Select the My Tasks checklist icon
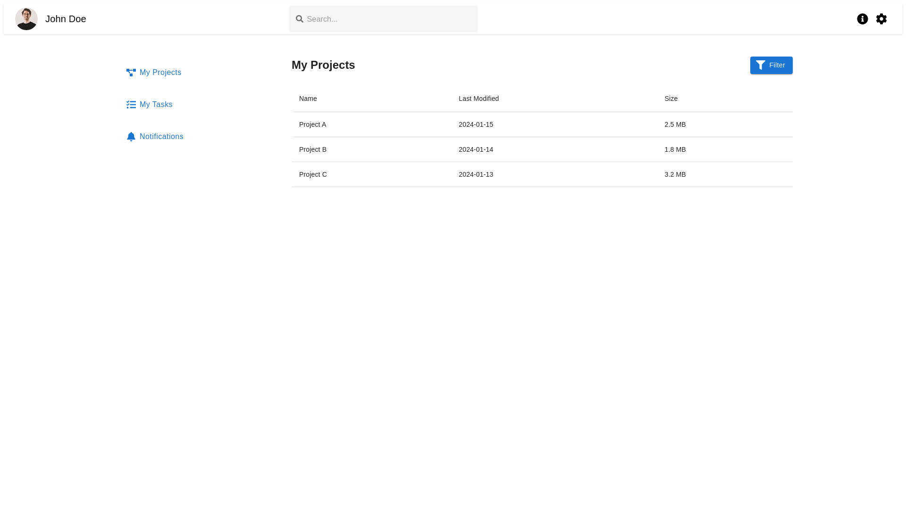The height and width of the screenshot is (509, 906). [x=131, y=104]
